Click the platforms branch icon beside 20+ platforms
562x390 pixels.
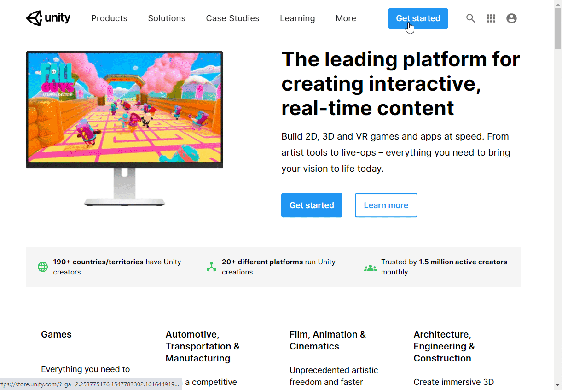pyautogui.click(x=211, y=267)
